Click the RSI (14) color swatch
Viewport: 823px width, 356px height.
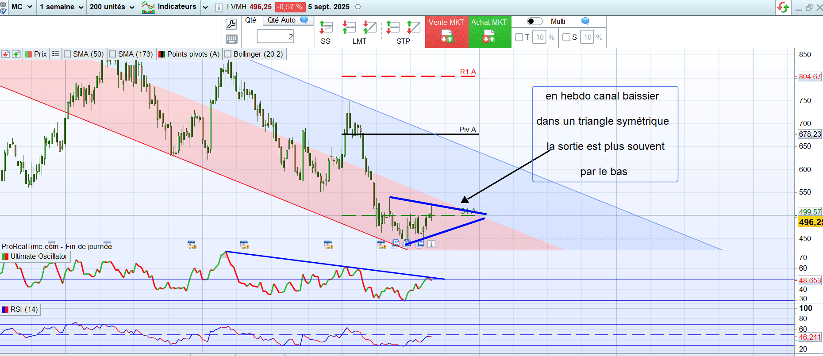(5, 310)
